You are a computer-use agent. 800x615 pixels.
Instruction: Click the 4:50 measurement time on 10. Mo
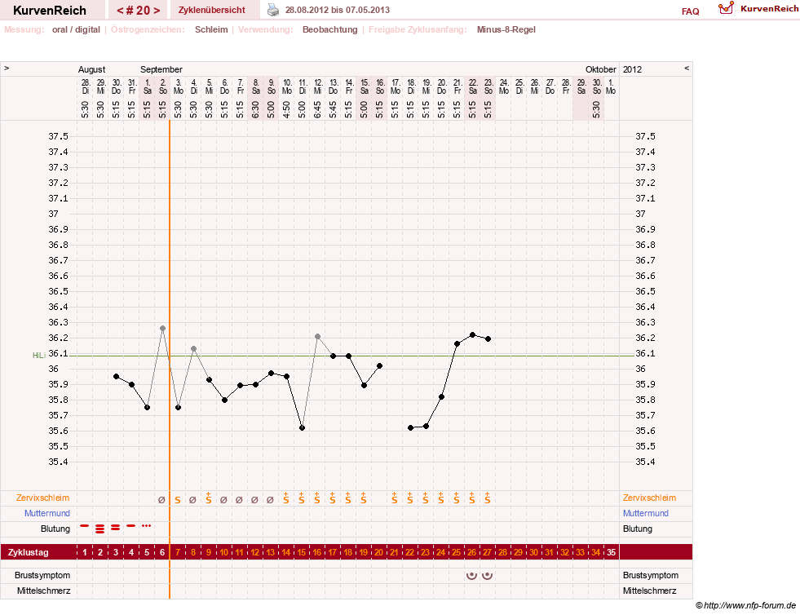[286, 109]
